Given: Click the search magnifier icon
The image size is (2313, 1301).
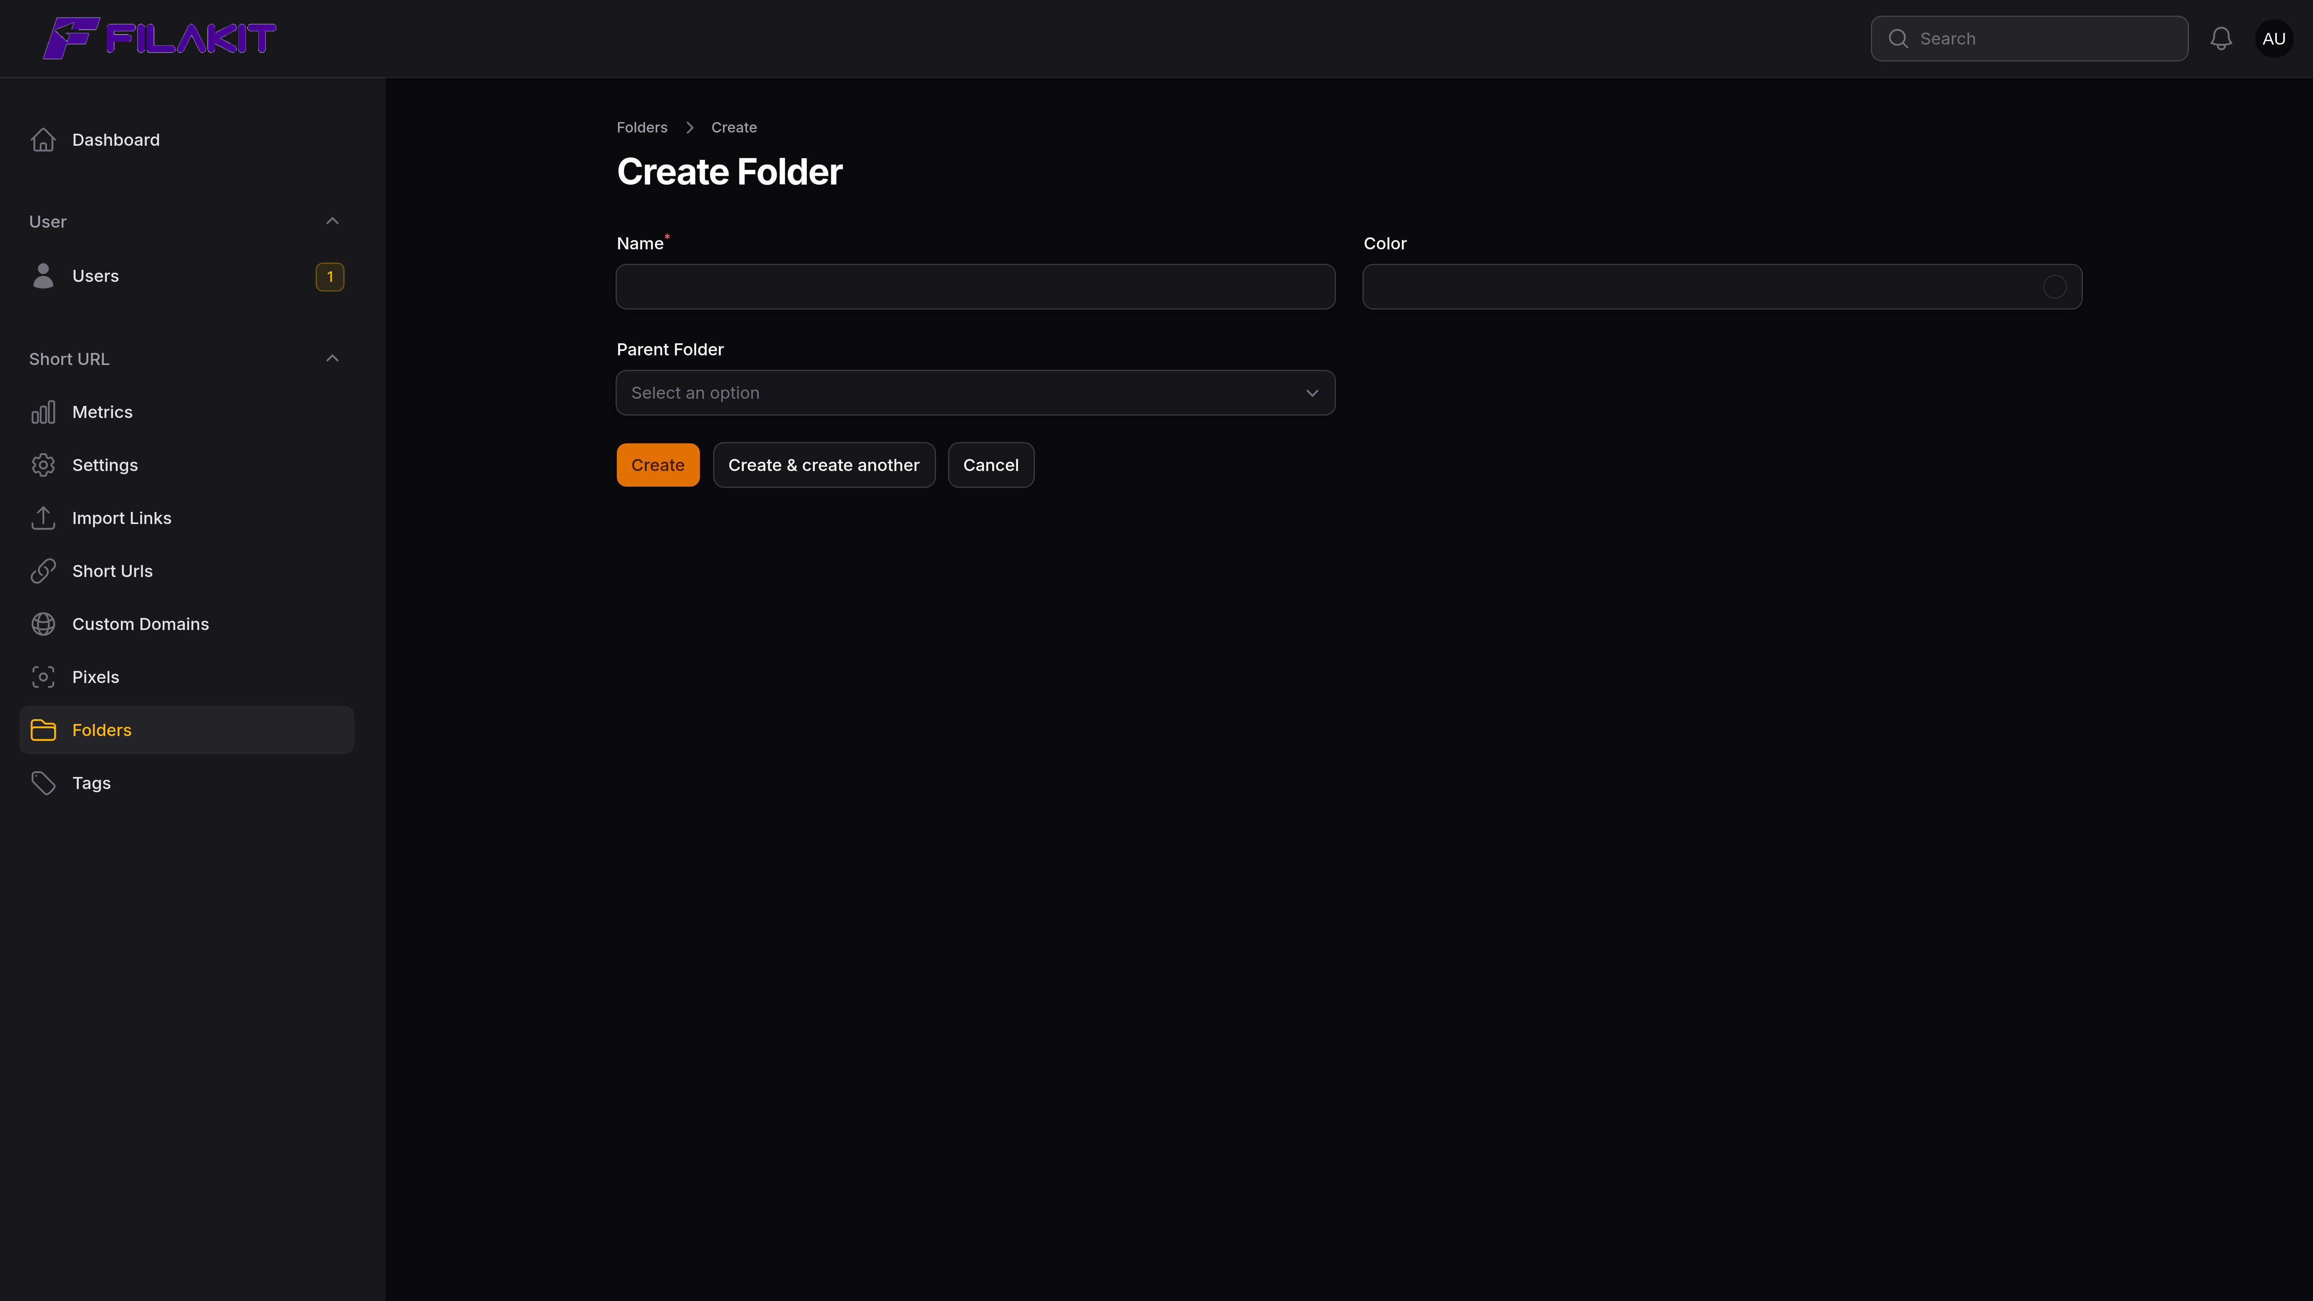Looking at the screenshot, I should coord(1898,39).
